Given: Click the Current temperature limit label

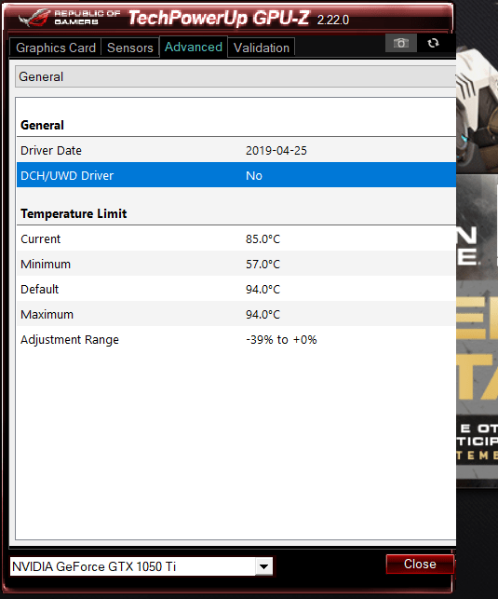Looking at the screenshot, I should (x=40, y=239).
